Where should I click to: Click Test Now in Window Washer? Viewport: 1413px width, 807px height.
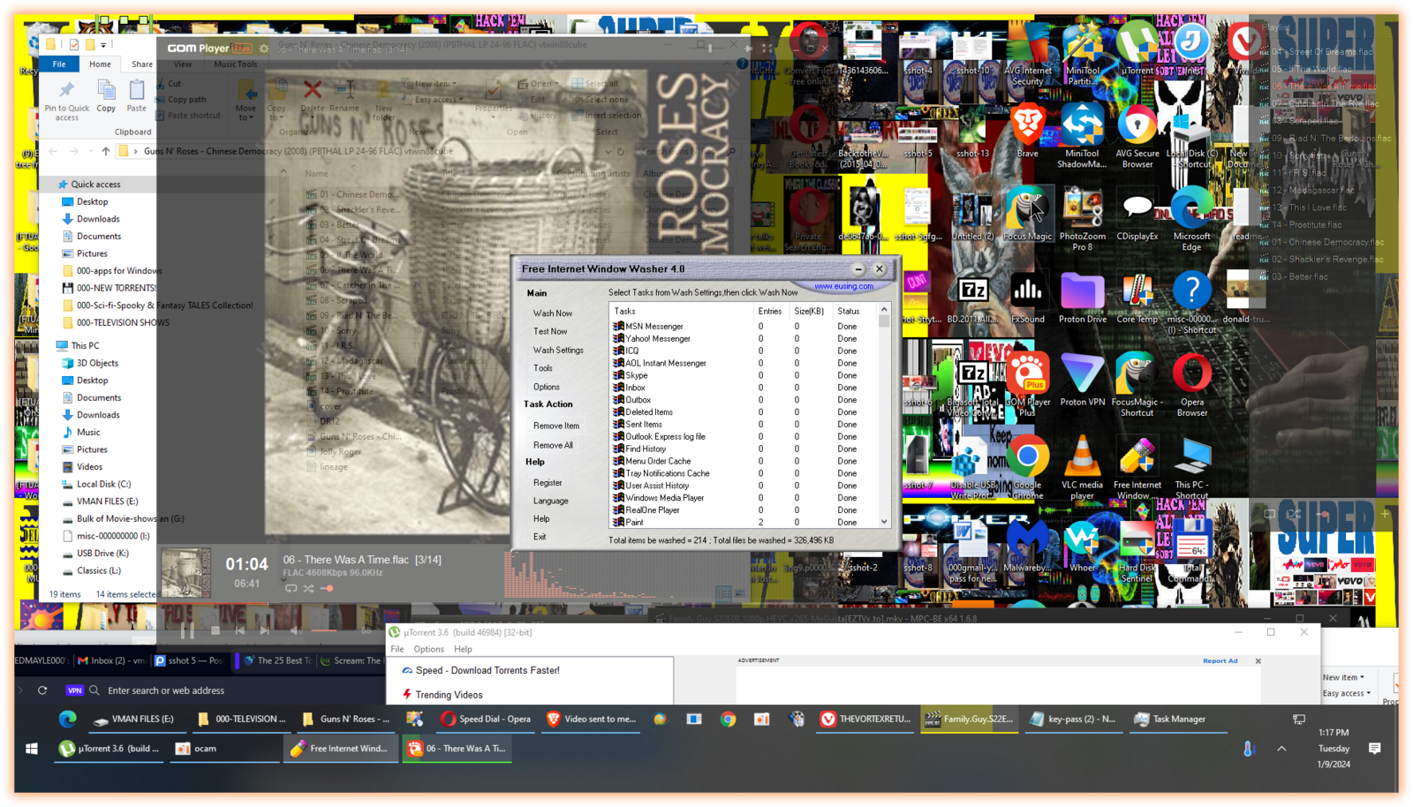coord(550,331)
